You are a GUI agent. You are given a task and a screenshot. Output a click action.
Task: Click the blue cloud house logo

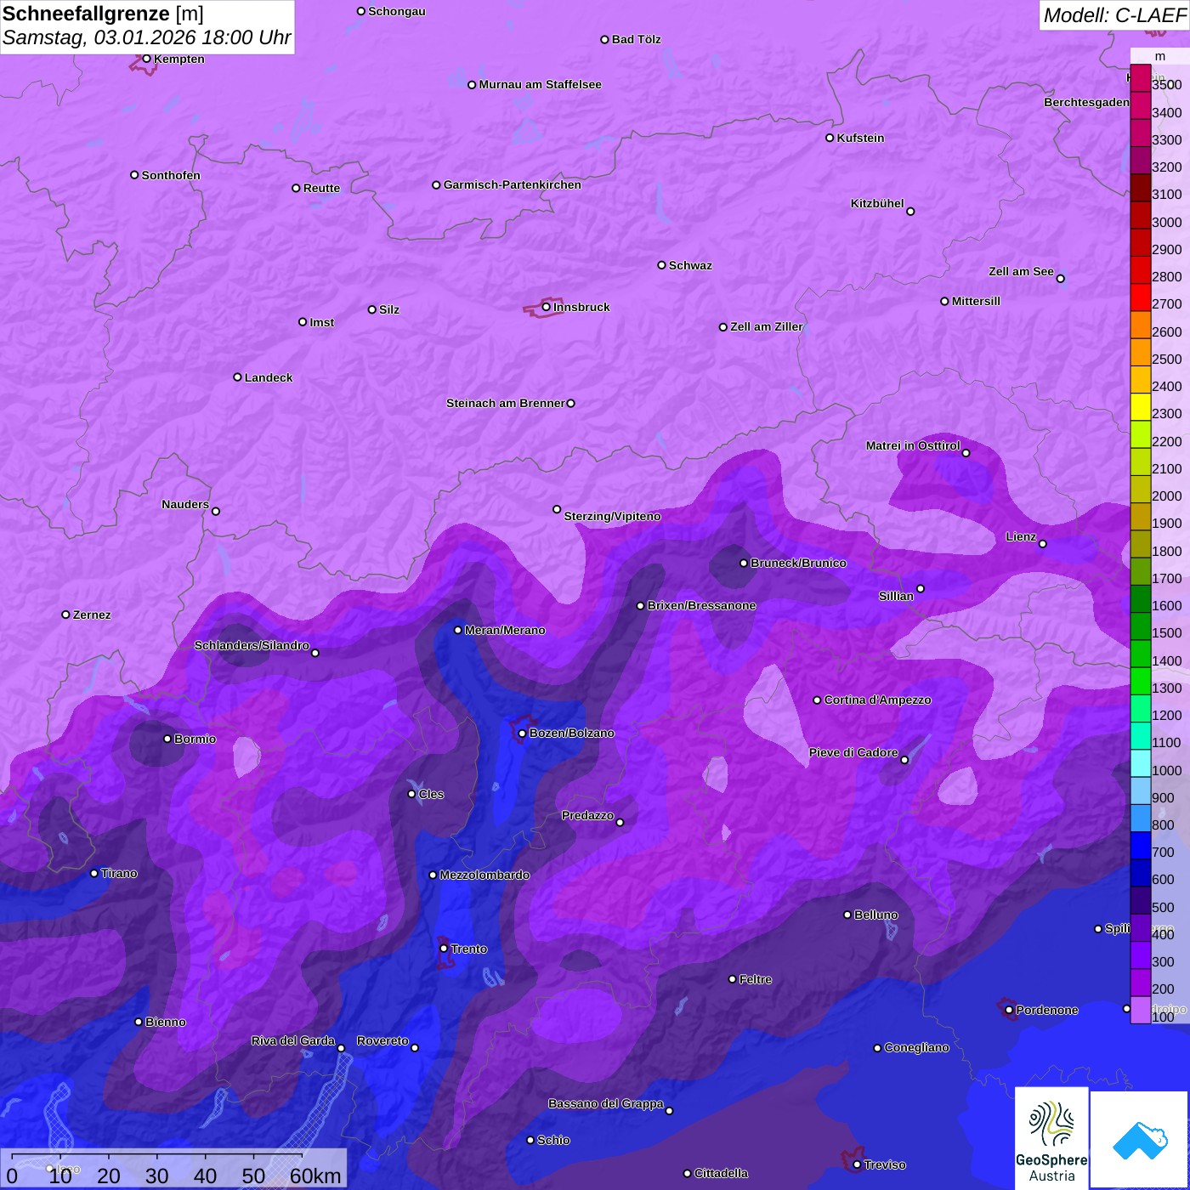[1140, 1140]
